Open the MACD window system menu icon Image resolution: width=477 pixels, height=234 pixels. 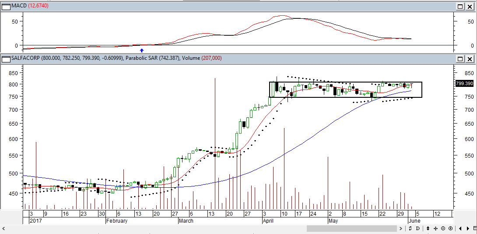[6, 6]
